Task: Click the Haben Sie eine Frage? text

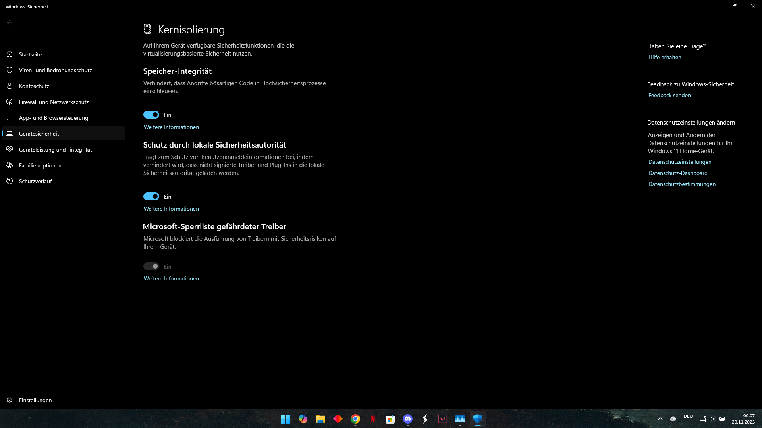Action: coord(676,46)
